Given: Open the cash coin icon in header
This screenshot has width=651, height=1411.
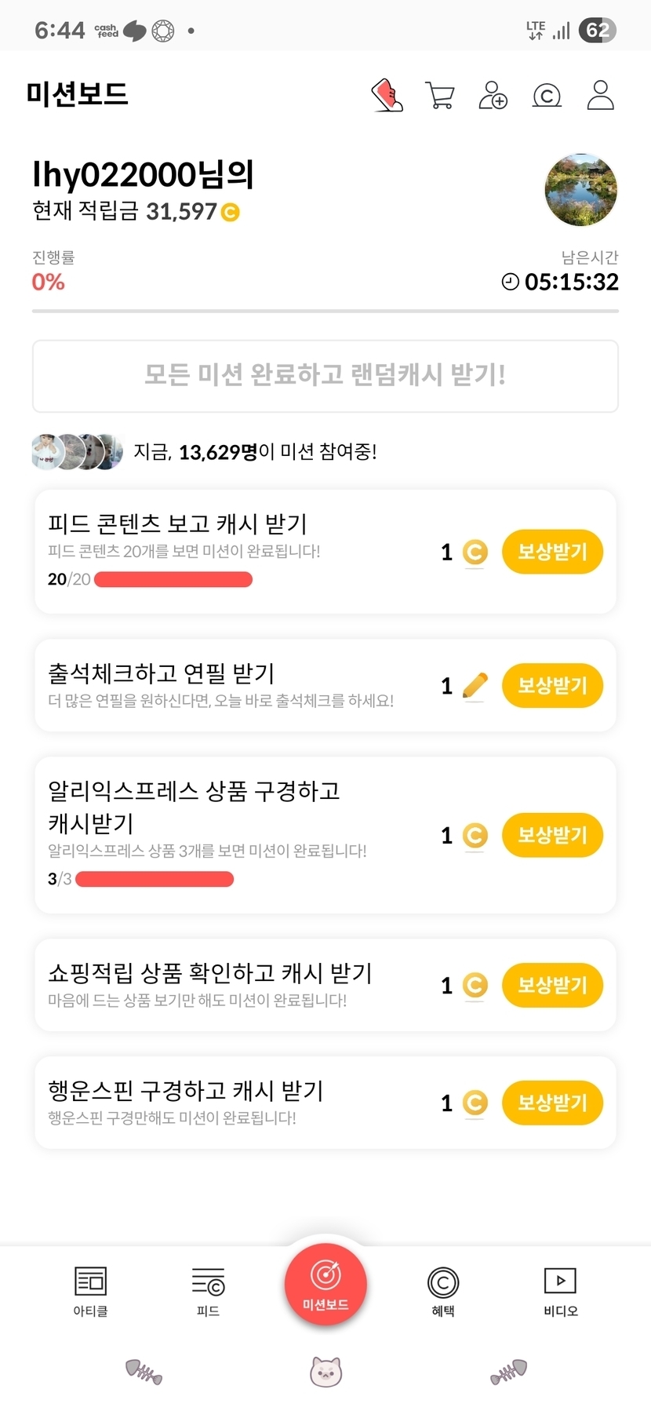Looking at the screenshot, I should (547, 96).
